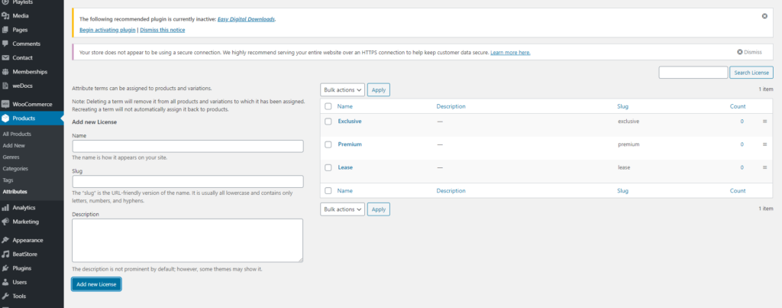Click the Products box icon
Screen dimensions: 782x308
5,118
